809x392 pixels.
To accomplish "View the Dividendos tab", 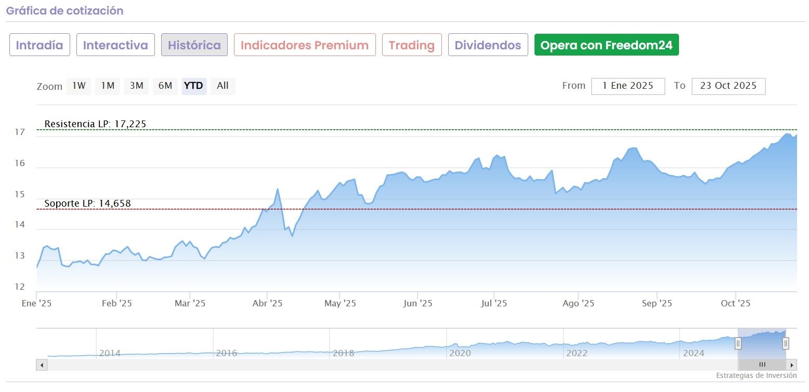I will click(x=488, y=45).
